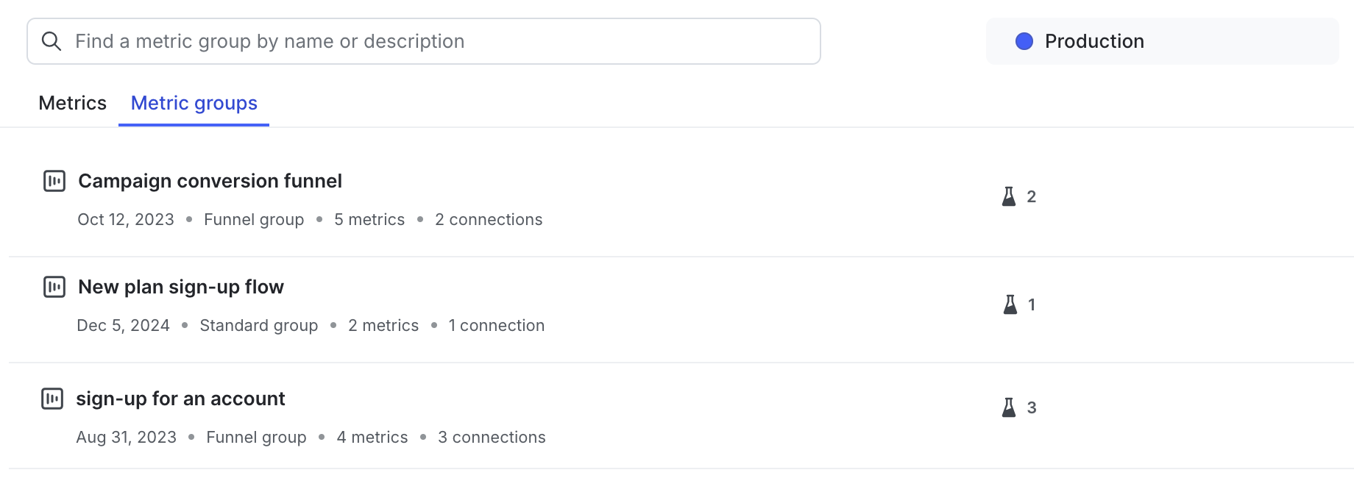1354x481 pixels.
Task: Click the metric group icon beside sign-up for an account
Action: 54,398
